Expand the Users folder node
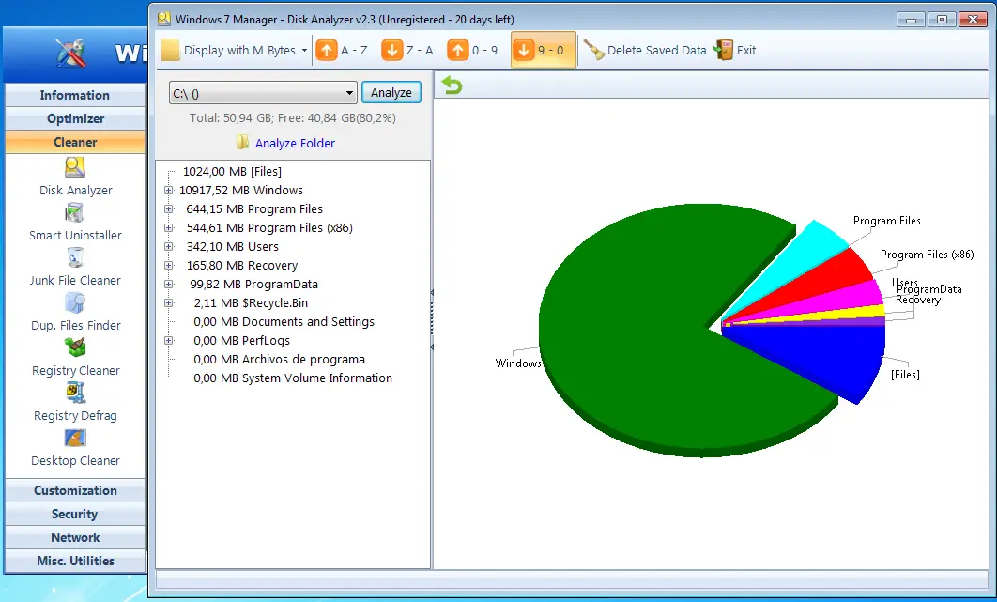Image resolution: width=997 pixels, height=602 pixels. (x=168, y=246)
